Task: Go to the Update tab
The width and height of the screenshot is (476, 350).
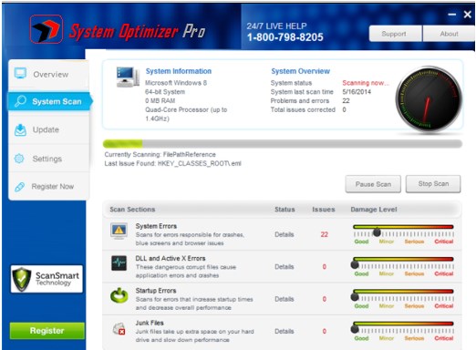Action: (49, 129)
